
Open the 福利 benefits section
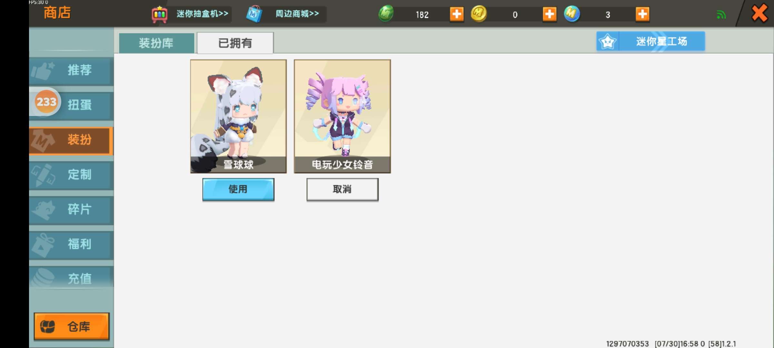(71, 244)
